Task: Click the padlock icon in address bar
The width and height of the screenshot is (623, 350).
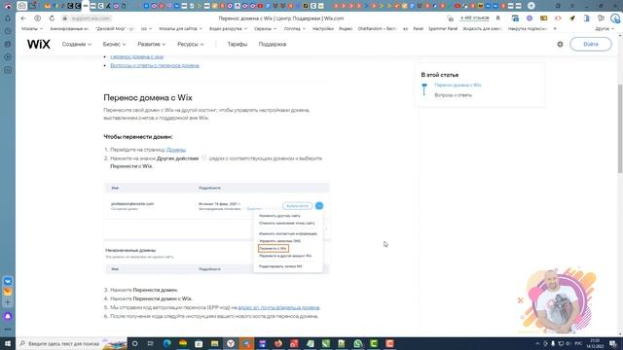Action: (x=65, y=18)
